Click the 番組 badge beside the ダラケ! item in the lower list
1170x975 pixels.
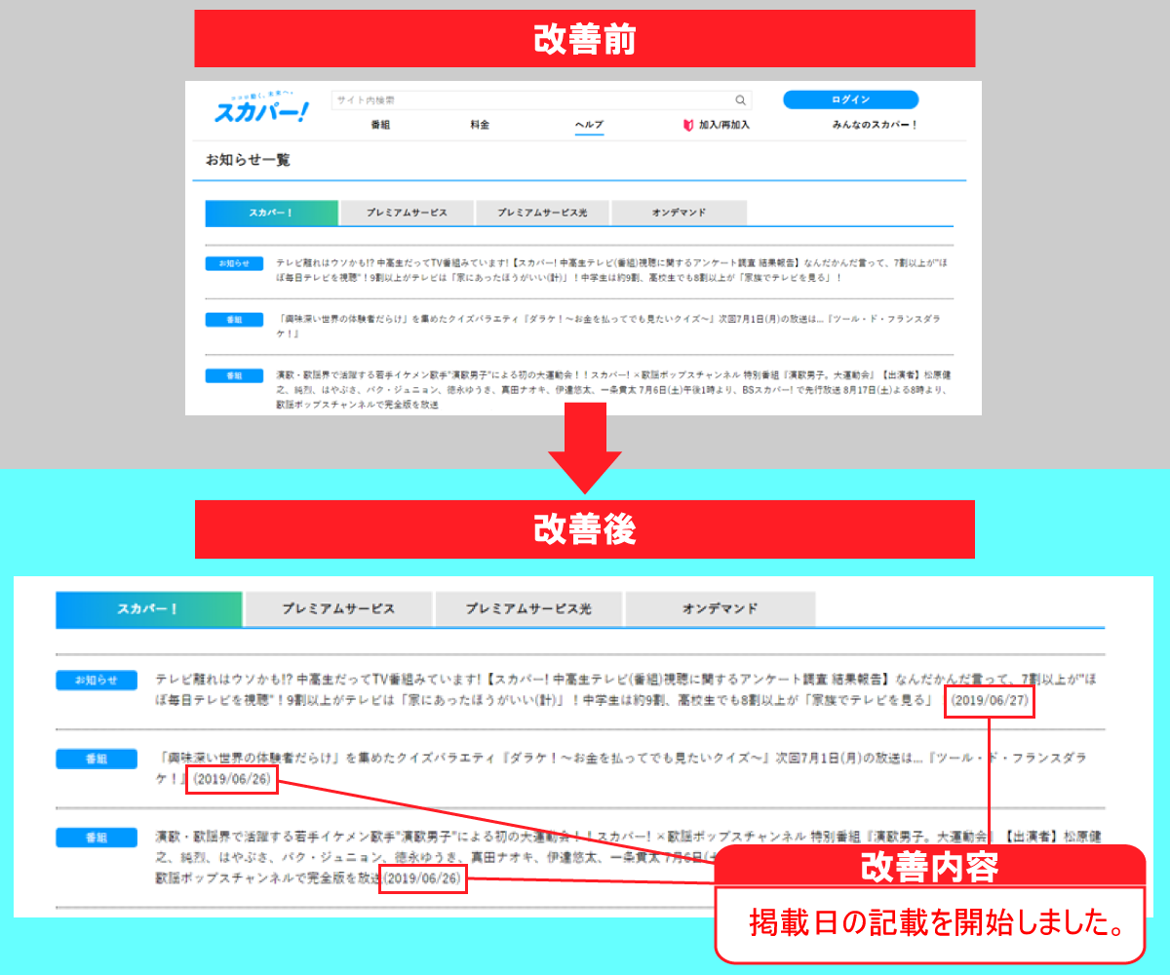click(97, 758)
